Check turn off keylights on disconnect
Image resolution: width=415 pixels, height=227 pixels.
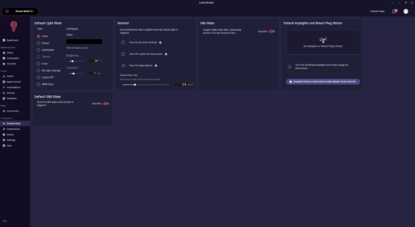[289, 67]
